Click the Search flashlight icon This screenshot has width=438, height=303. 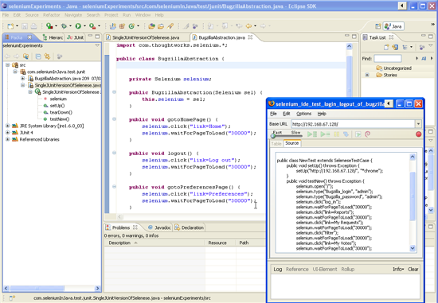(170, 26)
